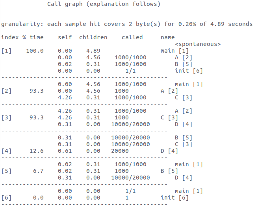Click the standalone 20000 called count
Viewport: 260px width, 207px height.
(x=120, y=151)
